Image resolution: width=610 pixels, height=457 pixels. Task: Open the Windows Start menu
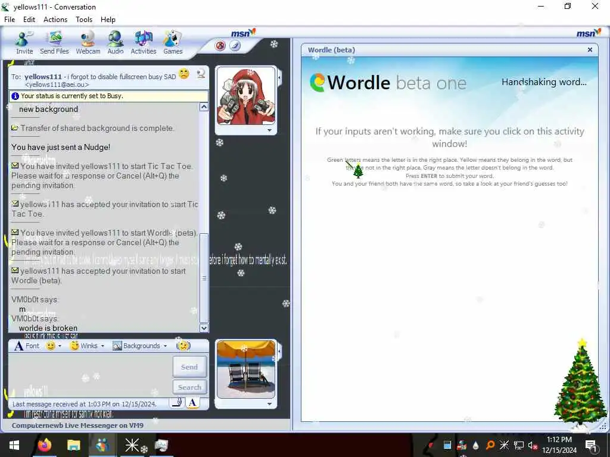[x=14, y=445]
